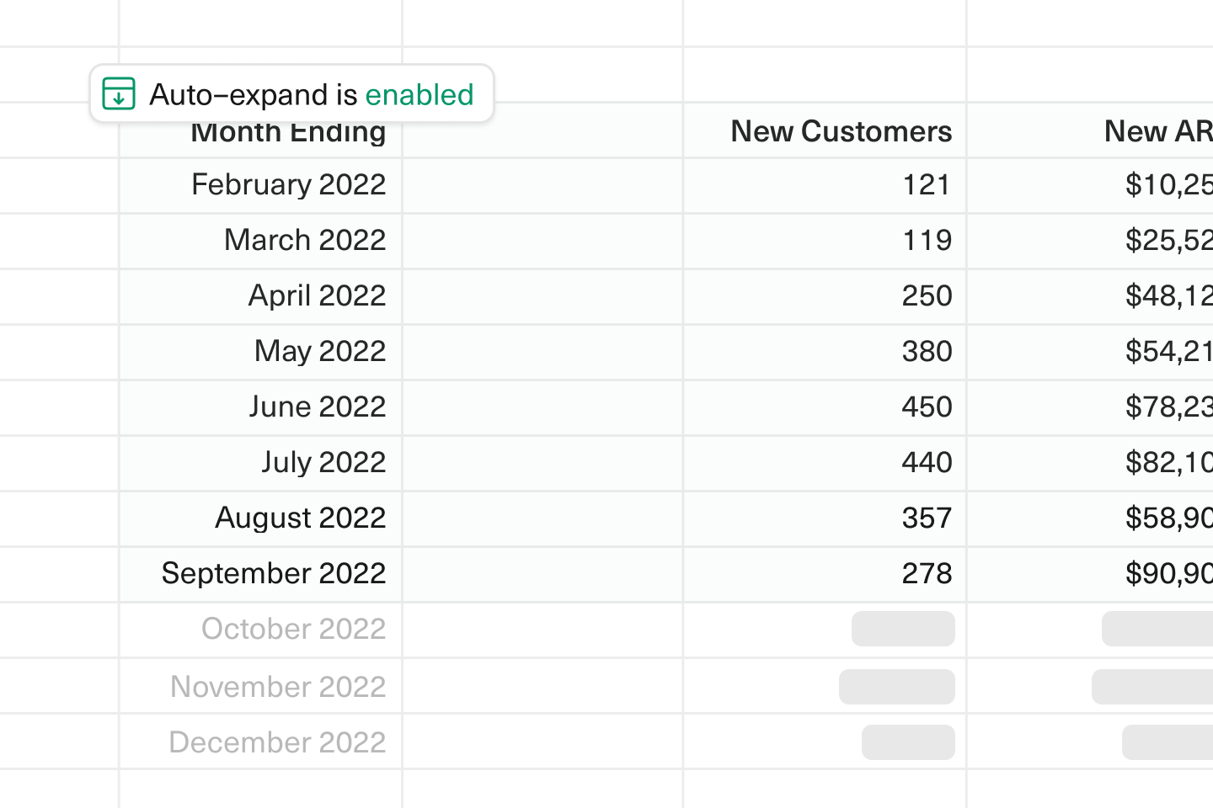Select the 'Month Ending' header cell
This screenshot has width=1213, height=808.
[288, 135]
